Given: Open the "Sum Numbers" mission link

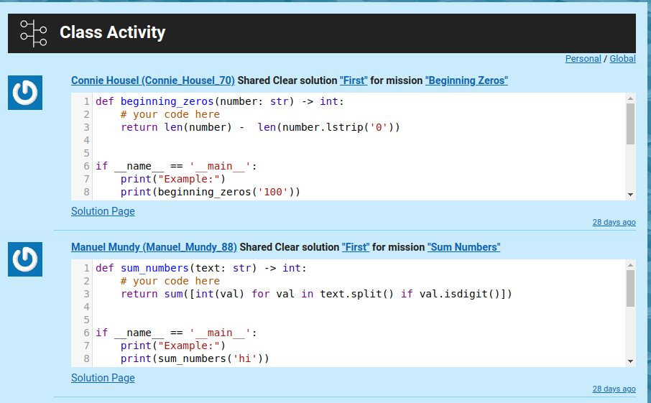Looking at the screenshot, I should (x=463, y=247).
